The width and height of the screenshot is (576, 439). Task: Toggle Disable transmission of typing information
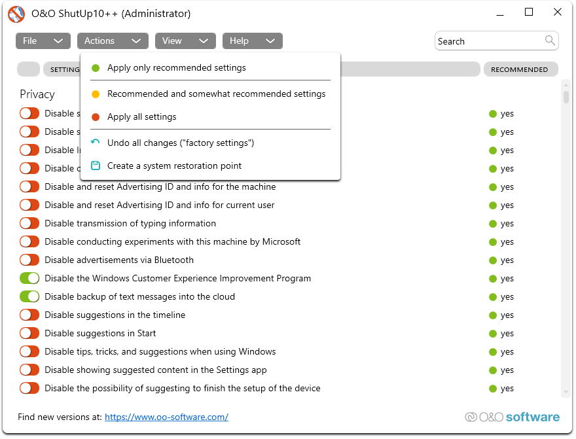click(x=29, y=224)
